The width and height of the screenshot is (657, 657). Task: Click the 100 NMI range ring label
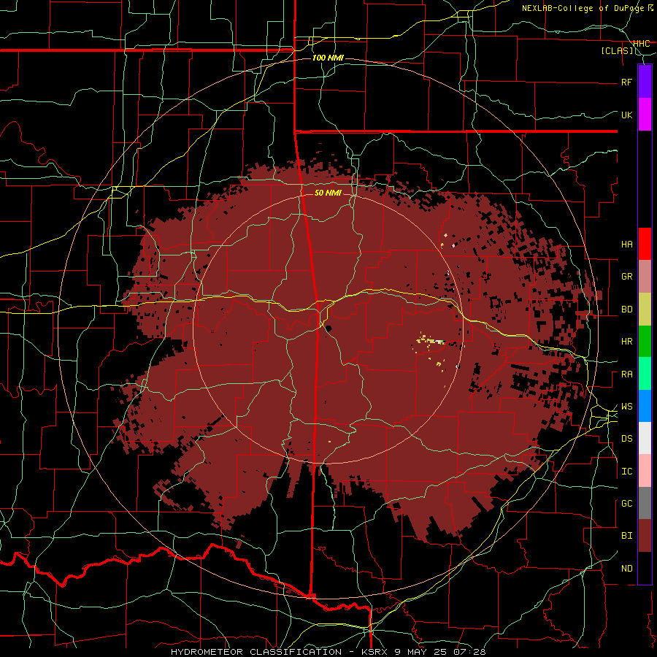click(x=328, y=58)
